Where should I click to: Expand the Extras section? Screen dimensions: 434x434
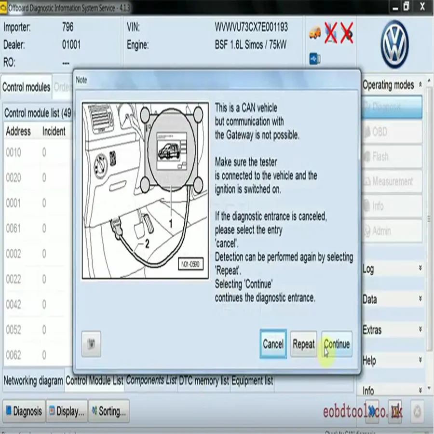[x=420, y=329]
